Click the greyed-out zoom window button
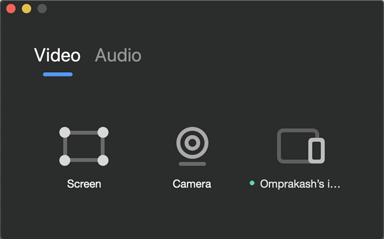 coord(42,9)
